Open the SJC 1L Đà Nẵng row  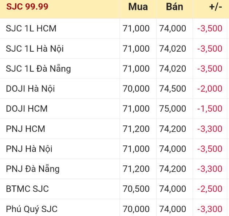(x=38, y=68)
